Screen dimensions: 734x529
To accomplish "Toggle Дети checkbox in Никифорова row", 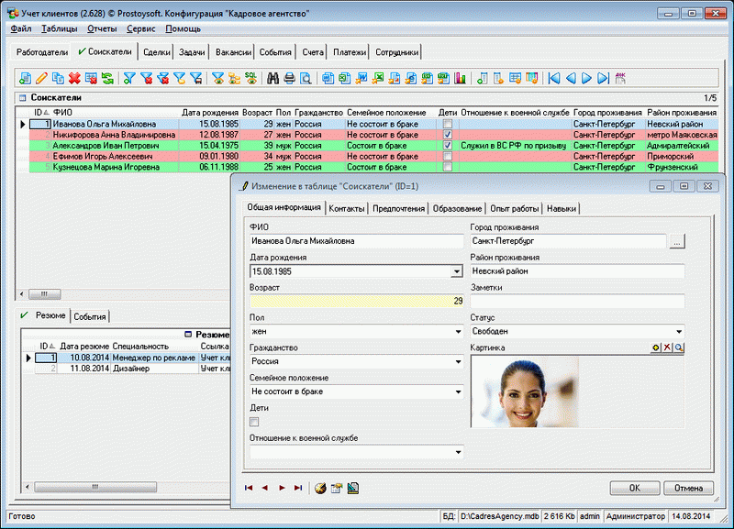I will [447, 135].
